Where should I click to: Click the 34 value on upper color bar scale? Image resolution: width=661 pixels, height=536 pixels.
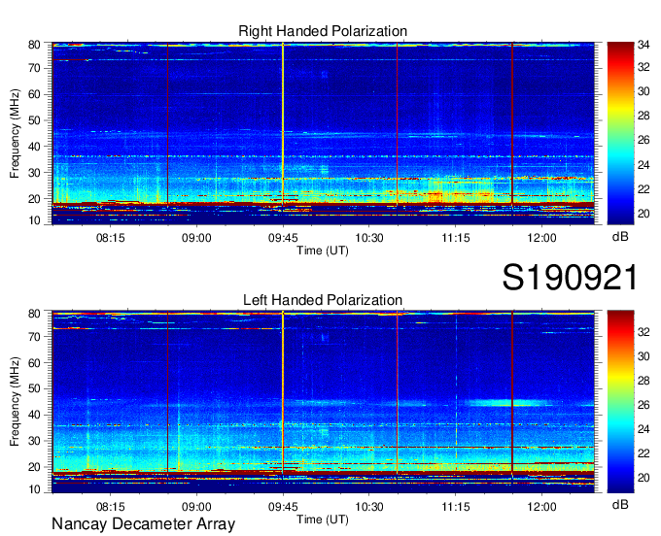(644, 45)
